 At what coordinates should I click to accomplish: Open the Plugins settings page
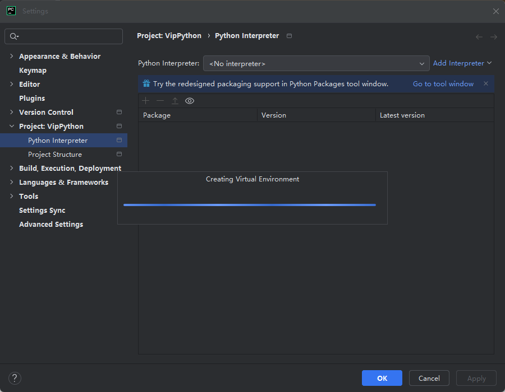pyautogui.click(x=32, y=98)
